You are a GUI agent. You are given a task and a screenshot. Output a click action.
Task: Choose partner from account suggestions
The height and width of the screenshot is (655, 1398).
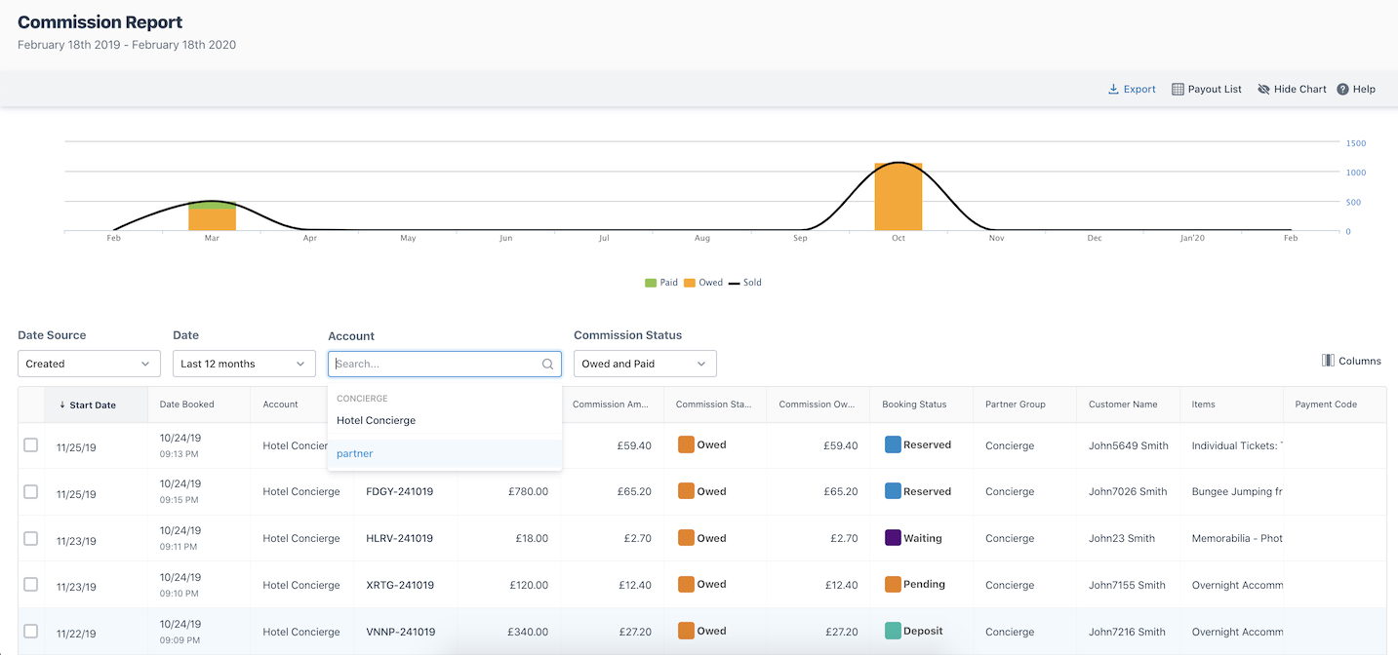tap(445, 453)
